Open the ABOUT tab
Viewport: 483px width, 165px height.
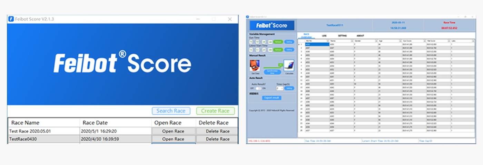(360, 36)
